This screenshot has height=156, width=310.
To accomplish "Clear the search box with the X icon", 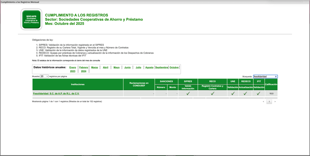I will pyautogui.click(x=276, y=77).
